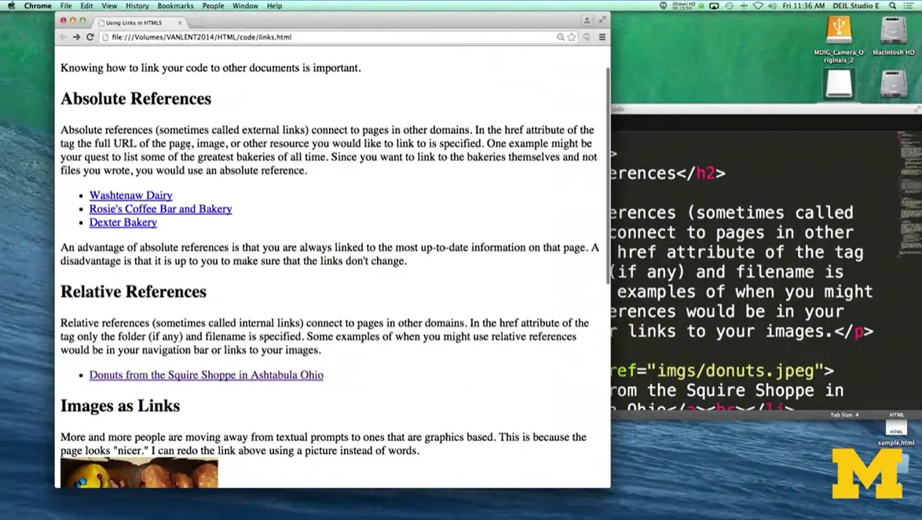Click the browser back arrow
The width and height of the screenshot is (922, 520).
[x=64, y=37]
